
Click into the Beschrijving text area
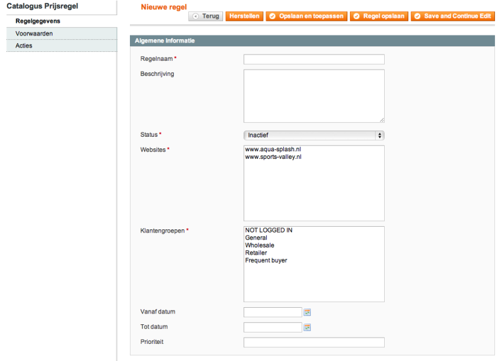(314, 96)
